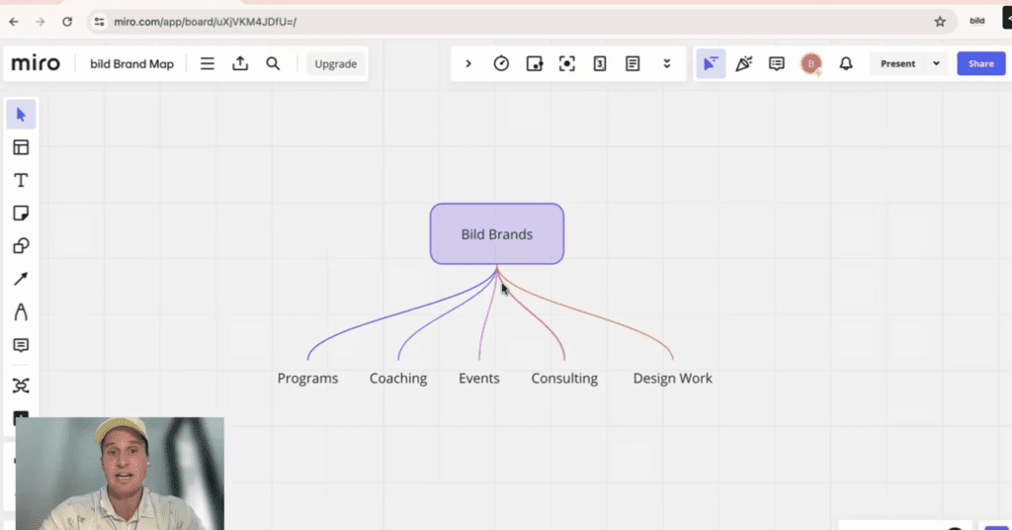The image size is (1012, 530).
Task: Click the Export board upload icon
Action: point(240,63)
